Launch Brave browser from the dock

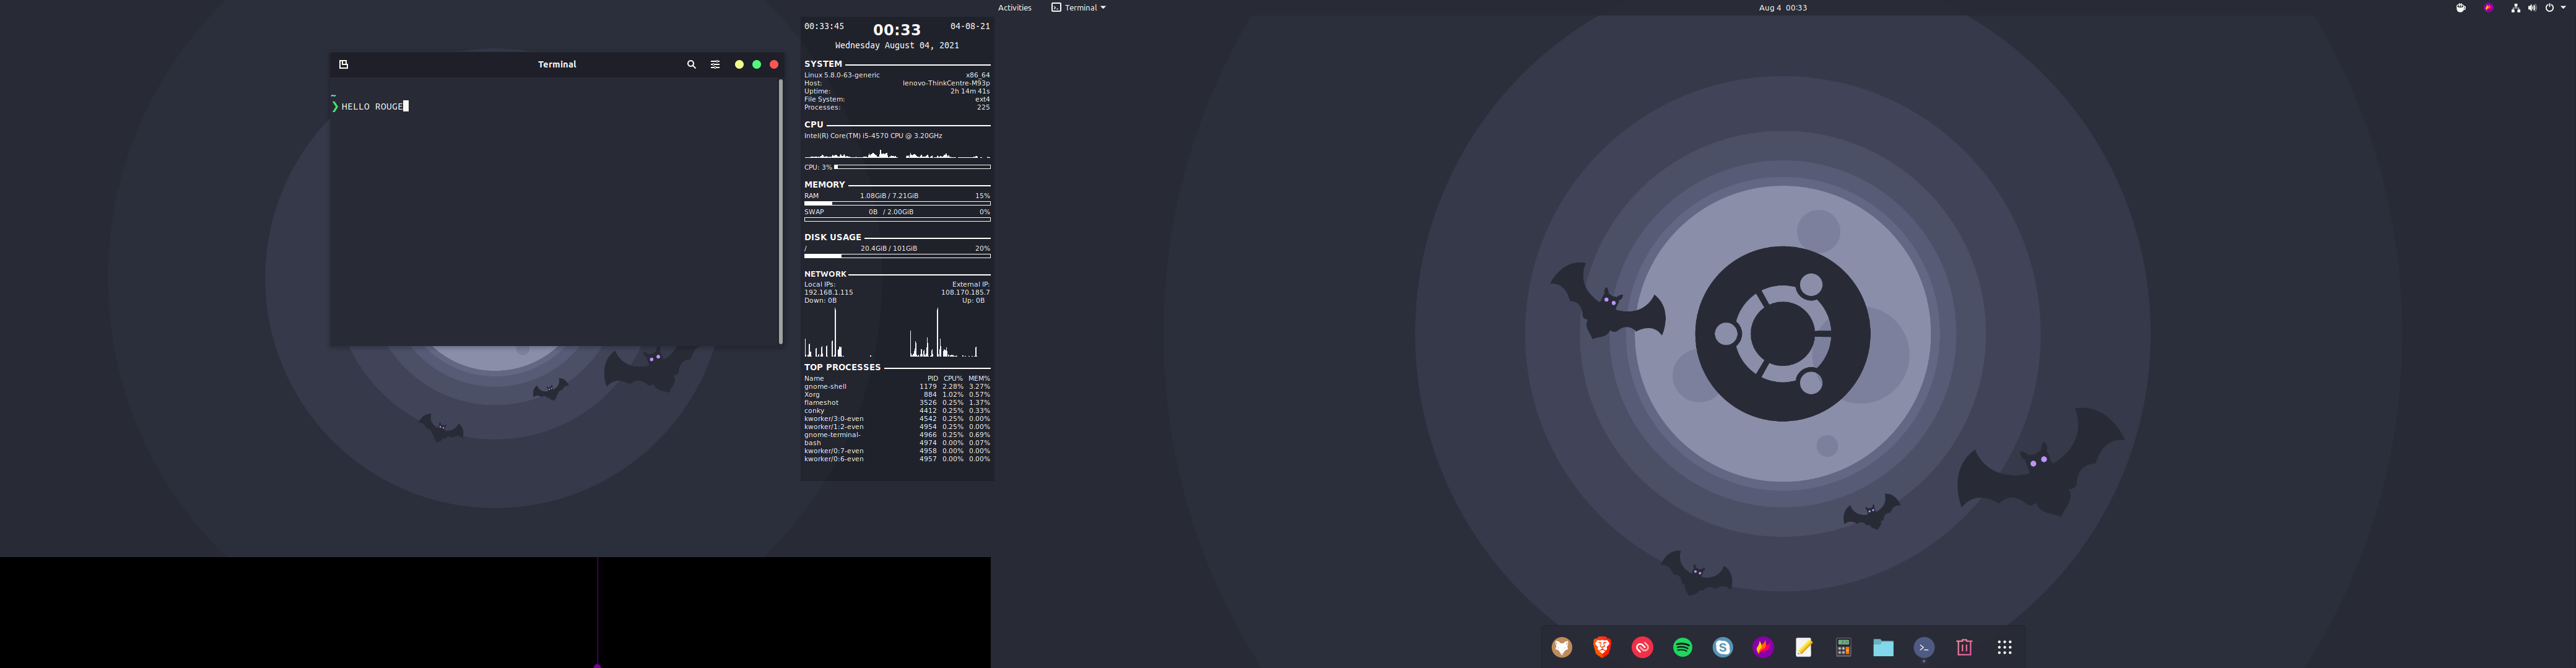(x=1602, y=648)
